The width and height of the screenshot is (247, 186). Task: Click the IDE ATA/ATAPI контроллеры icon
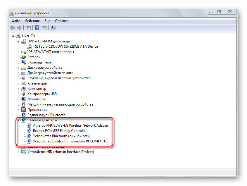24,52
